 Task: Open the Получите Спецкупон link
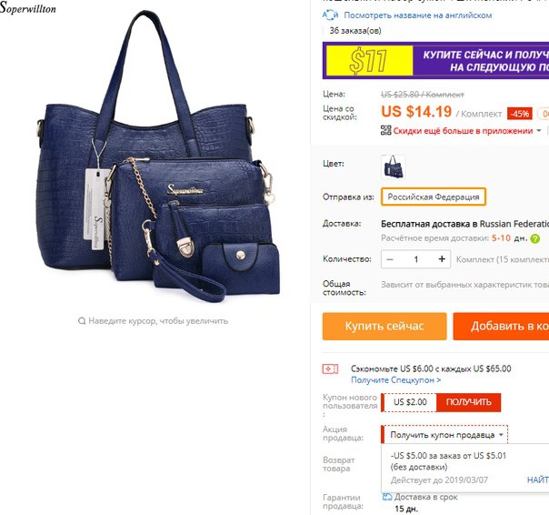pyautogui.click(x=395, y=380)
